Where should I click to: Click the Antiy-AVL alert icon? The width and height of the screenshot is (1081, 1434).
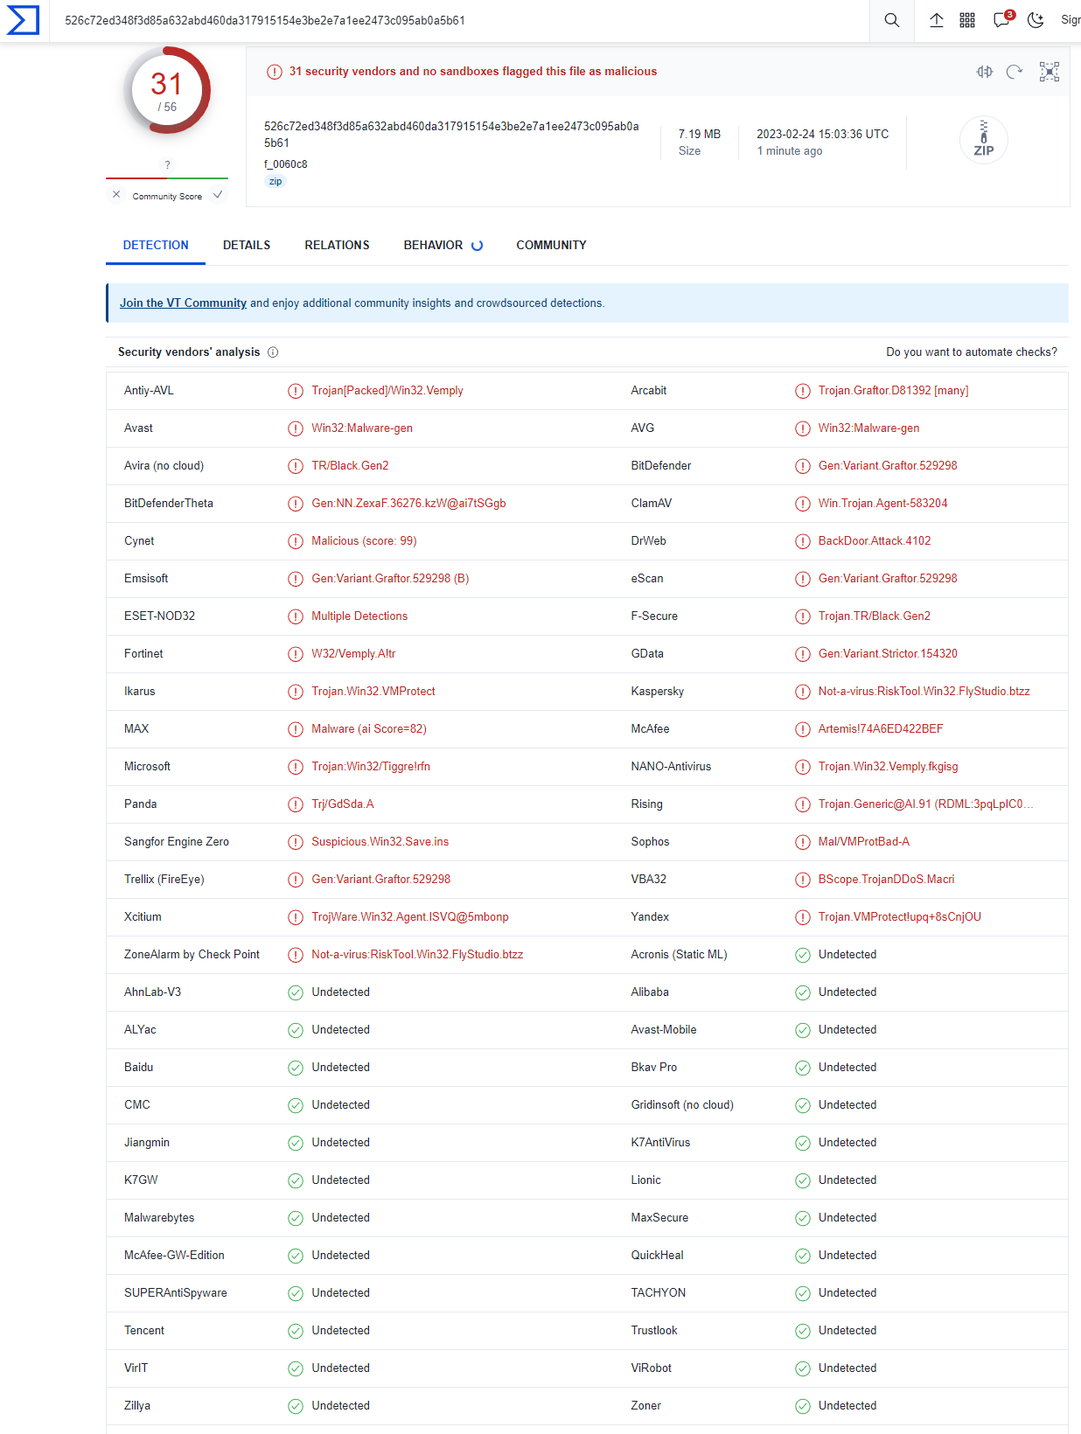point(296,391)
